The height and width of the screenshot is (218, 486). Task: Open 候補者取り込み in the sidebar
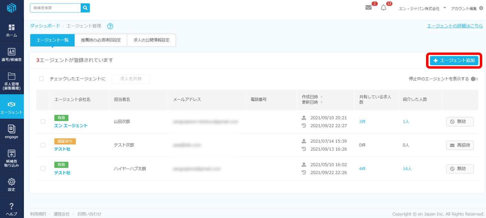[x=12, y=158]
